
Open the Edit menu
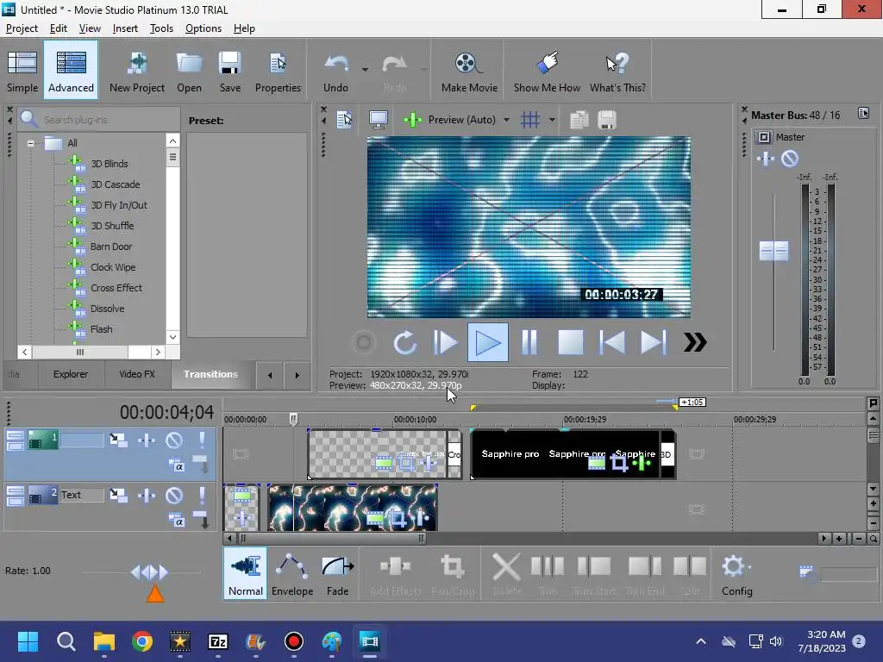(x=59, y=28)
